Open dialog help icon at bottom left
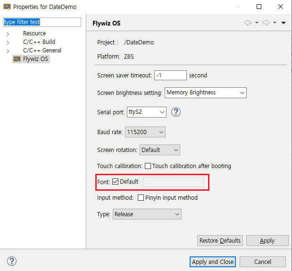 pyautogui.click(x=12, y=261)
